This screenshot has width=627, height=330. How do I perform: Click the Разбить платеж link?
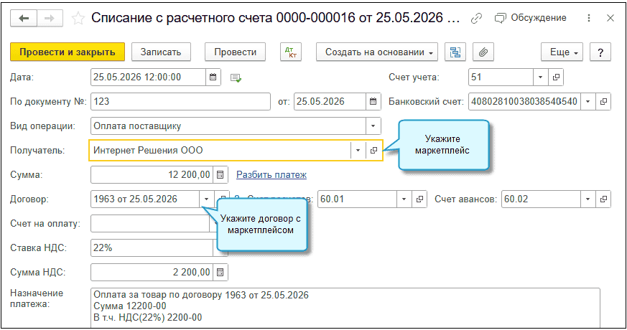(x=271, y=174)
